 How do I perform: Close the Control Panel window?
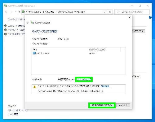coord(148,6)
